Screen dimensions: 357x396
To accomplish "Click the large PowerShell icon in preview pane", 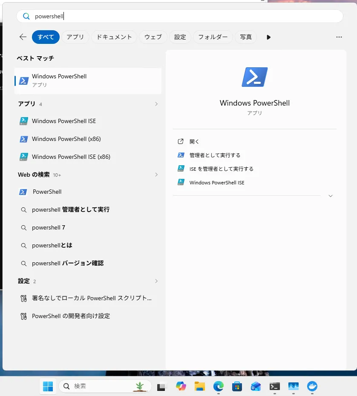I will [x=255, y=77].
